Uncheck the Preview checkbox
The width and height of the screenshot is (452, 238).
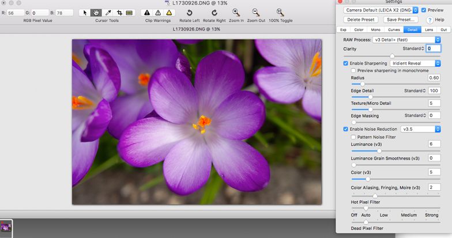pyautogui.click(x=424, y=10)
